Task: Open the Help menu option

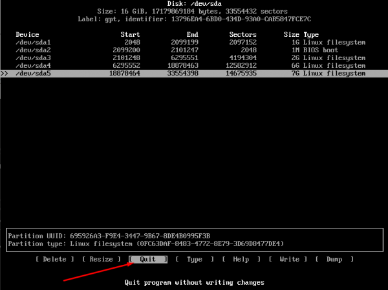Action: (x=241, y=259)
